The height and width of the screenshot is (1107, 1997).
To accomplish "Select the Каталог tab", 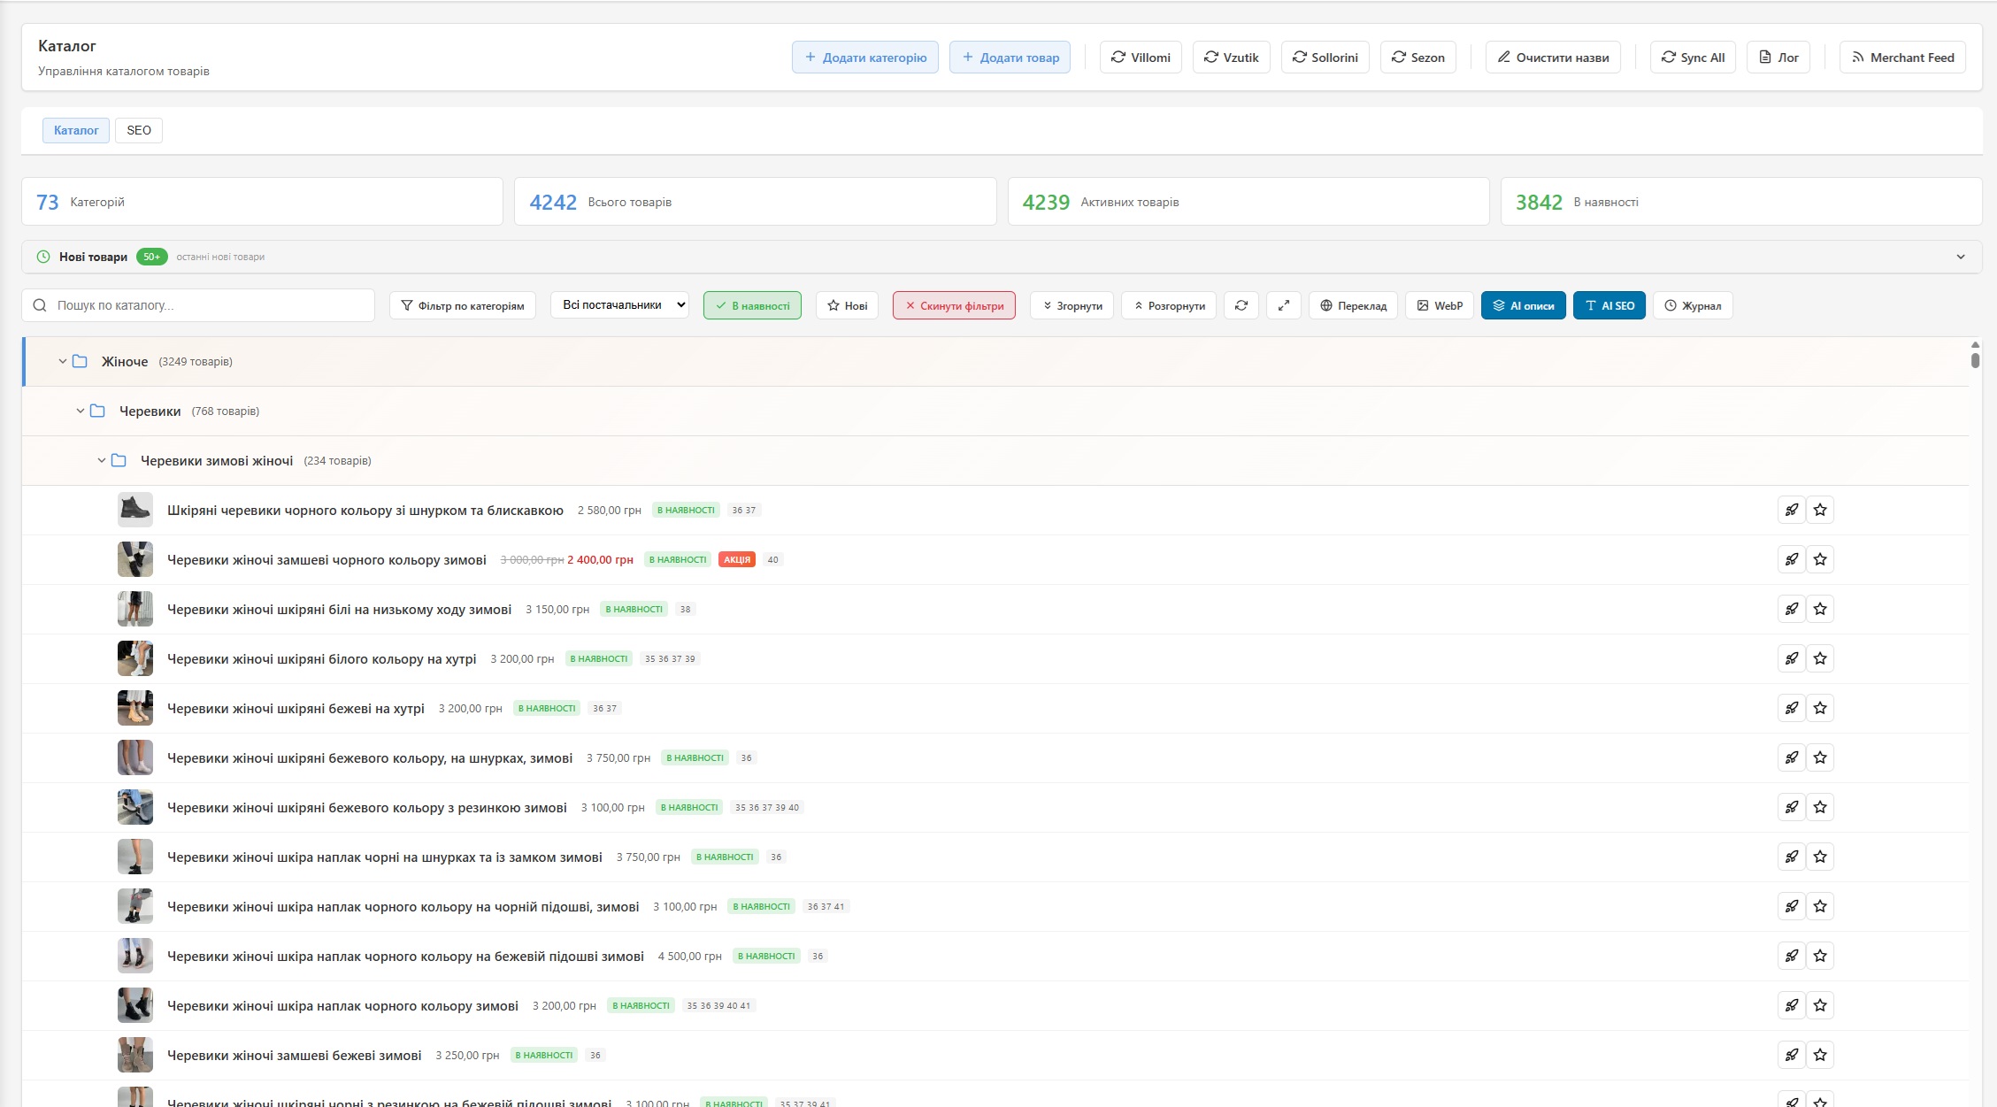I will [75, 130].
